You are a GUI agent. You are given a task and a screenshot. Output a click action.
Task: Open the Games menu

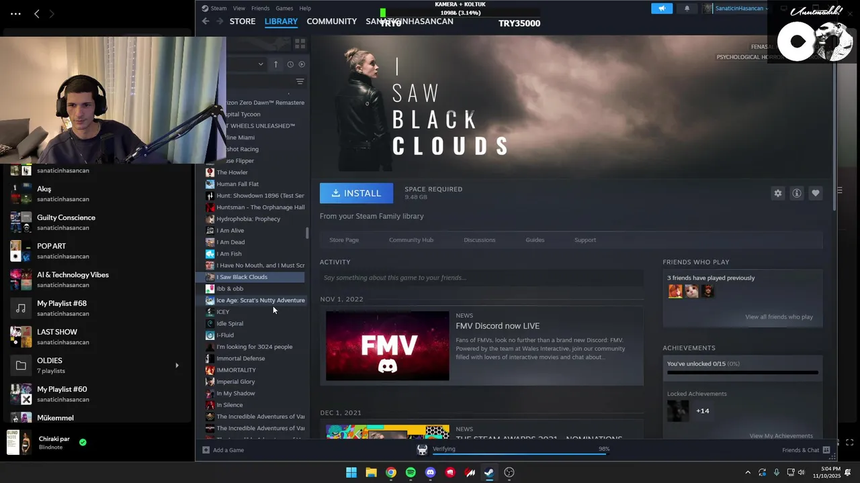pos(284,8)
